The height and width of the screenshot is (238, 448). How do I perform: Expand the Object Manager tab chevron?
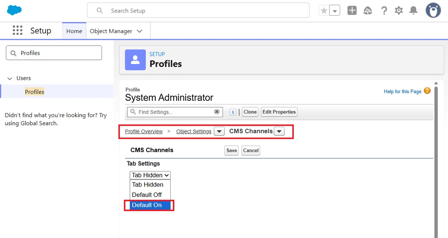pyautogui.click(x=140, y=31)
